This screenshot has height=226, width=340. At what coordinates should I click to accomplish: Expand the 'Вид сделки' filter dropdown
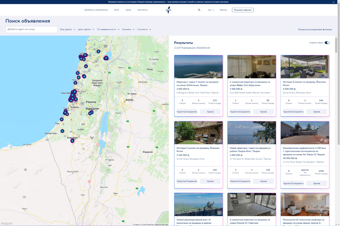pos(68,29)
